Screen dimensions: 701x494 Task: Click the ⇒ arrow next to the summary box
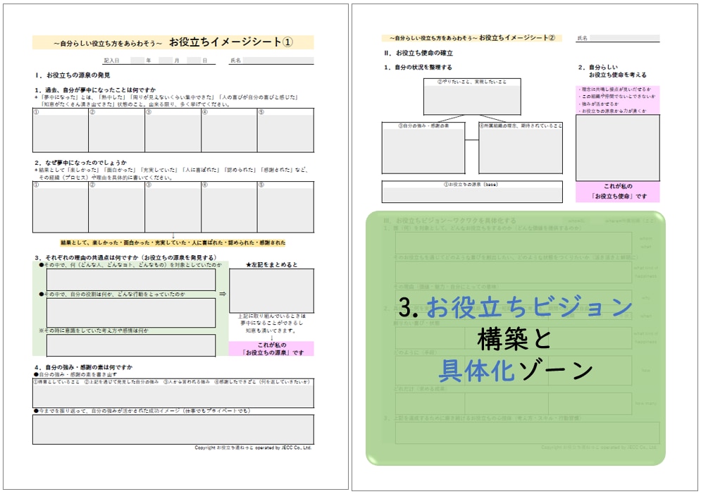pyautogui.click(x=222, y=294)
